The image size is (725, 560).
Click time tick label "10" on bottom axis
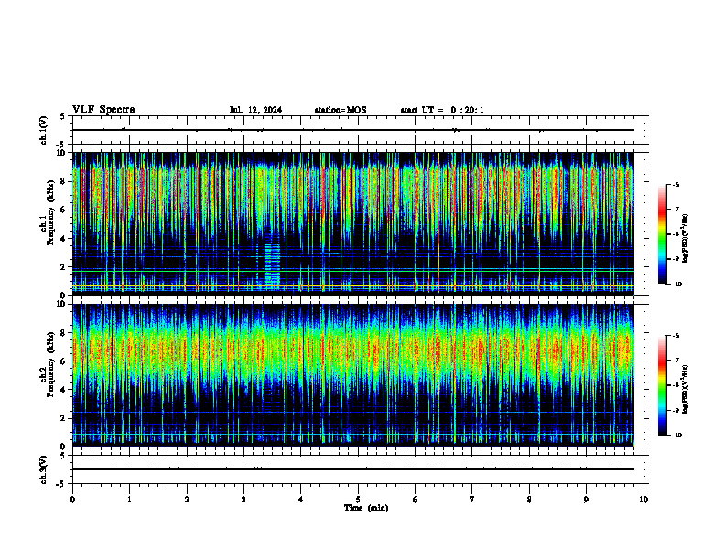click(644, 500)
